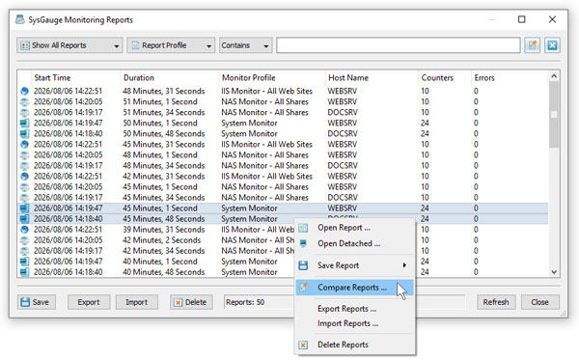Select Export Reports in context menu

[354, 309]
